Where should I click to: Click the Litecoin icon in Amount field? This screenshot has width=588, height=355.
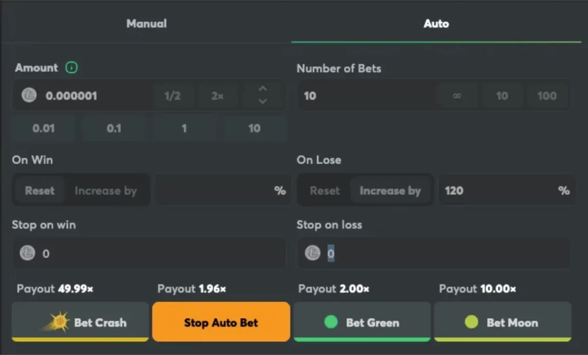(29, 95)
